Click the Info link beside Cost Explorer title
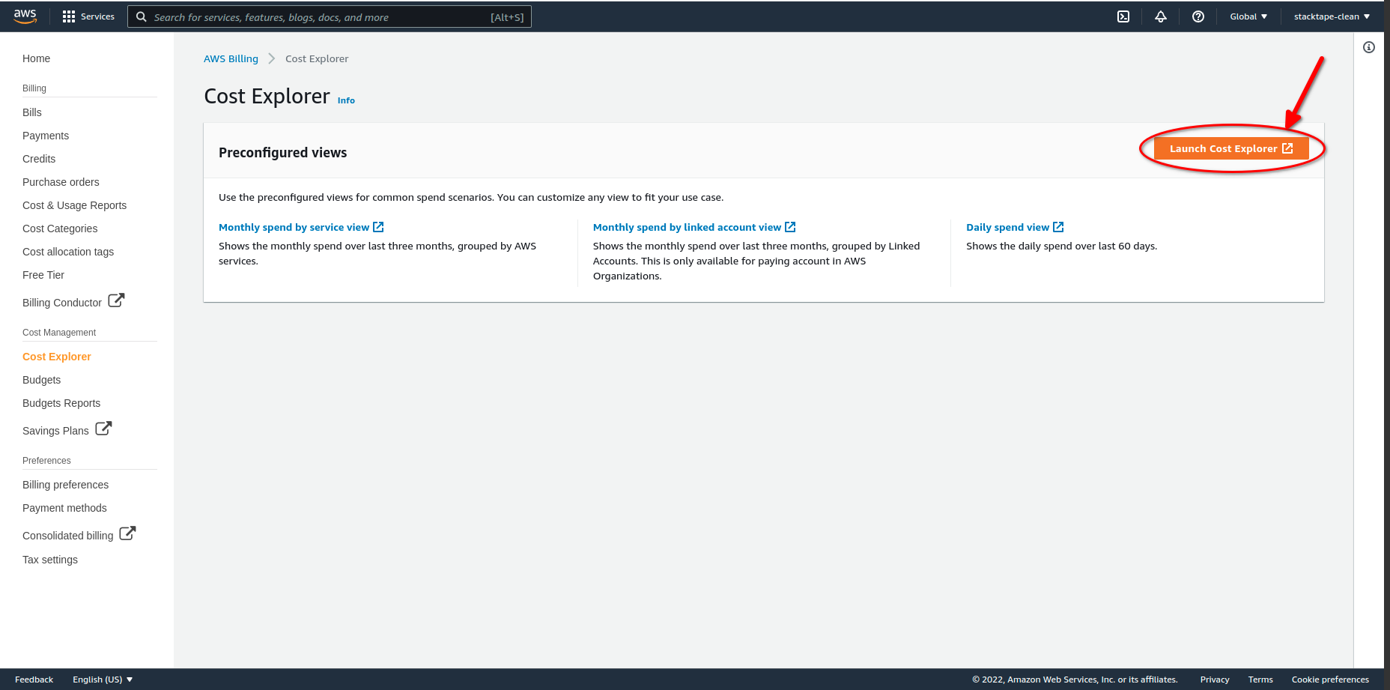The width and height of the screenshot is (1390, 690). [346, 100]
